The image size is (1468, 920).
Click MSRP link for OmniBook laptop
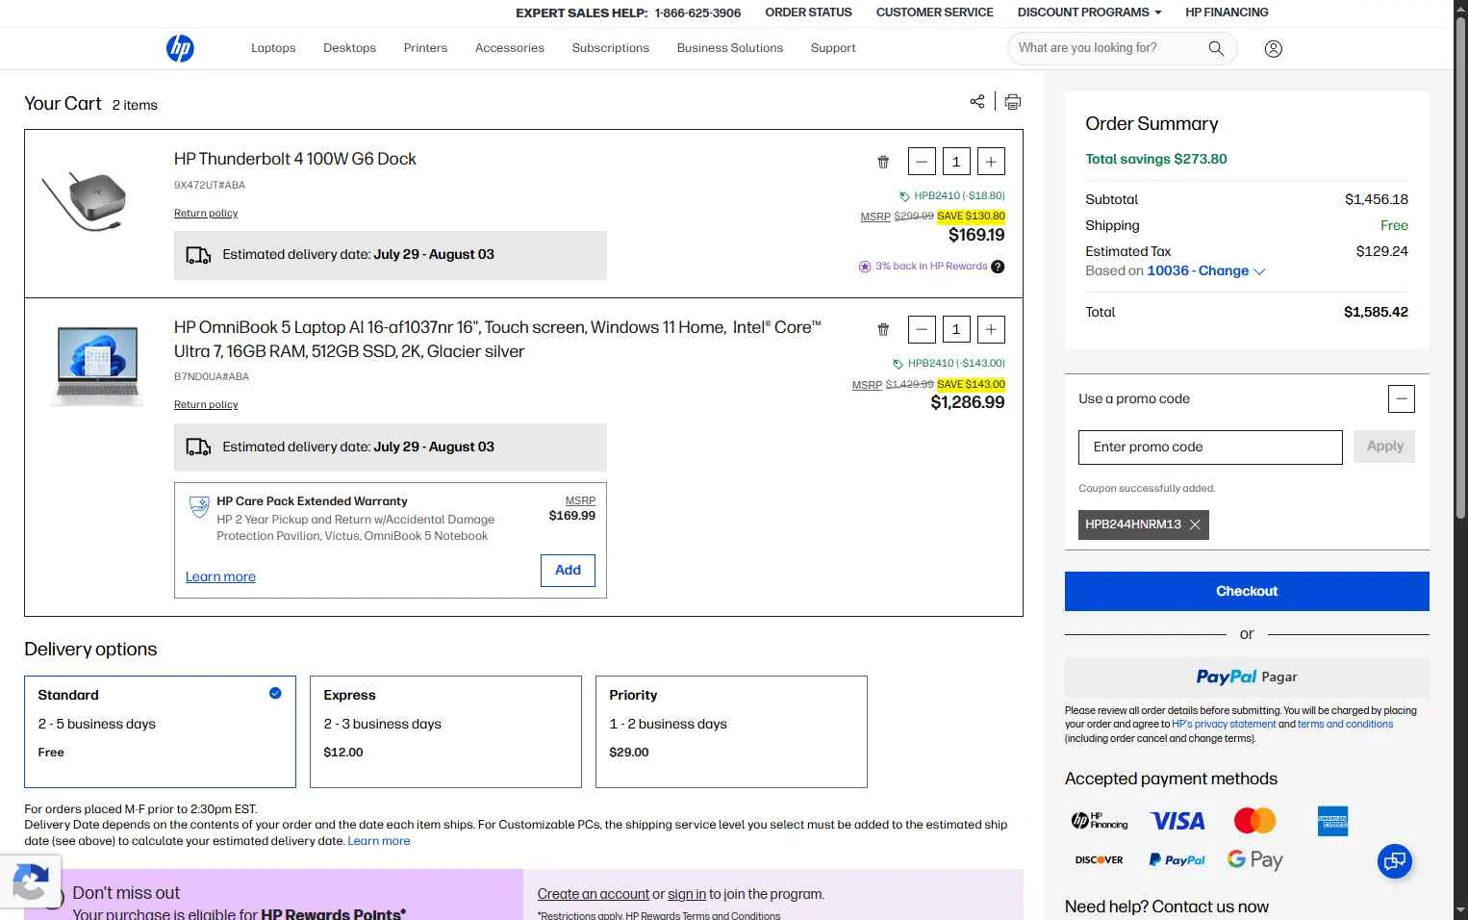tap(867, 385)
